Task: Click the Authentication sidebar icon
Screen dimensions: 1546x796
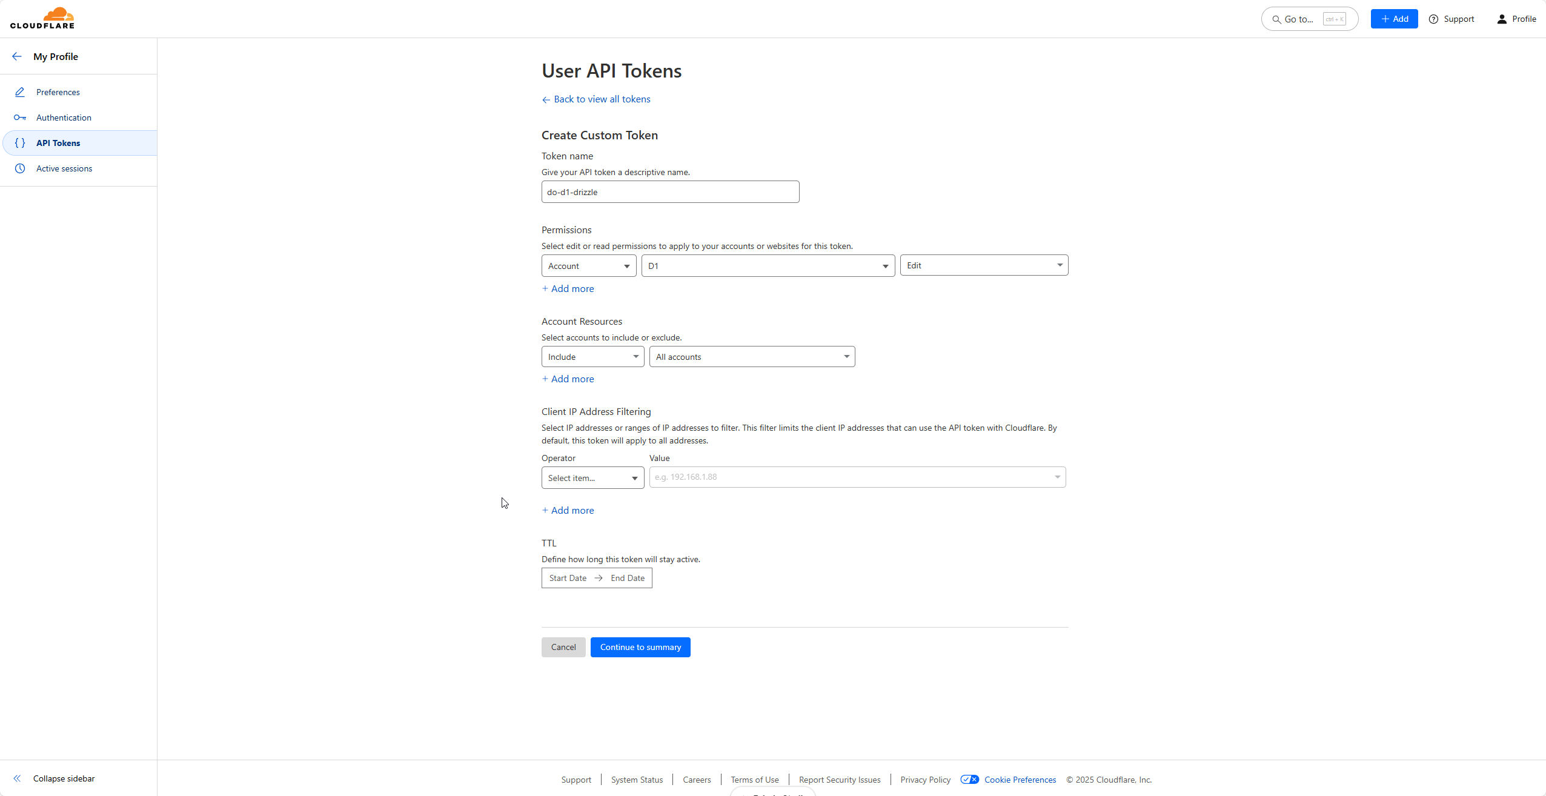Action: [x=19, y=117]
